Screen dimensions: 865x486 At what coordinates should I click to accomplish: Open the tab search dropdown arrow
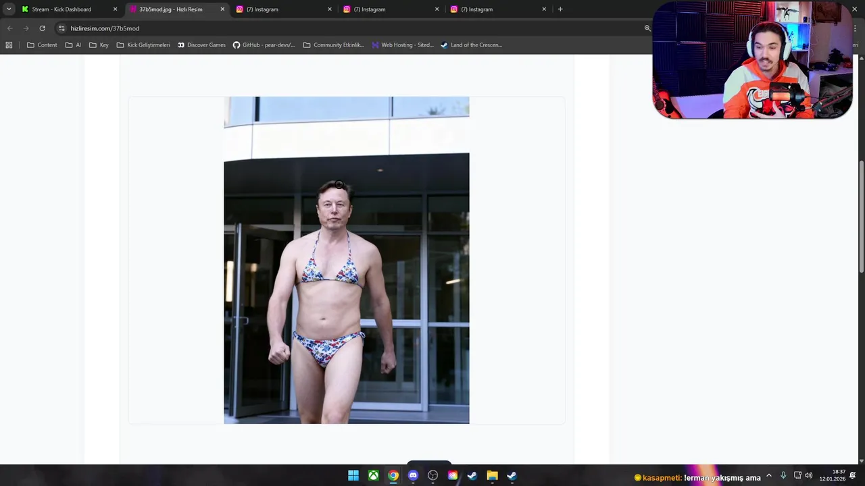tap(9, 9)
